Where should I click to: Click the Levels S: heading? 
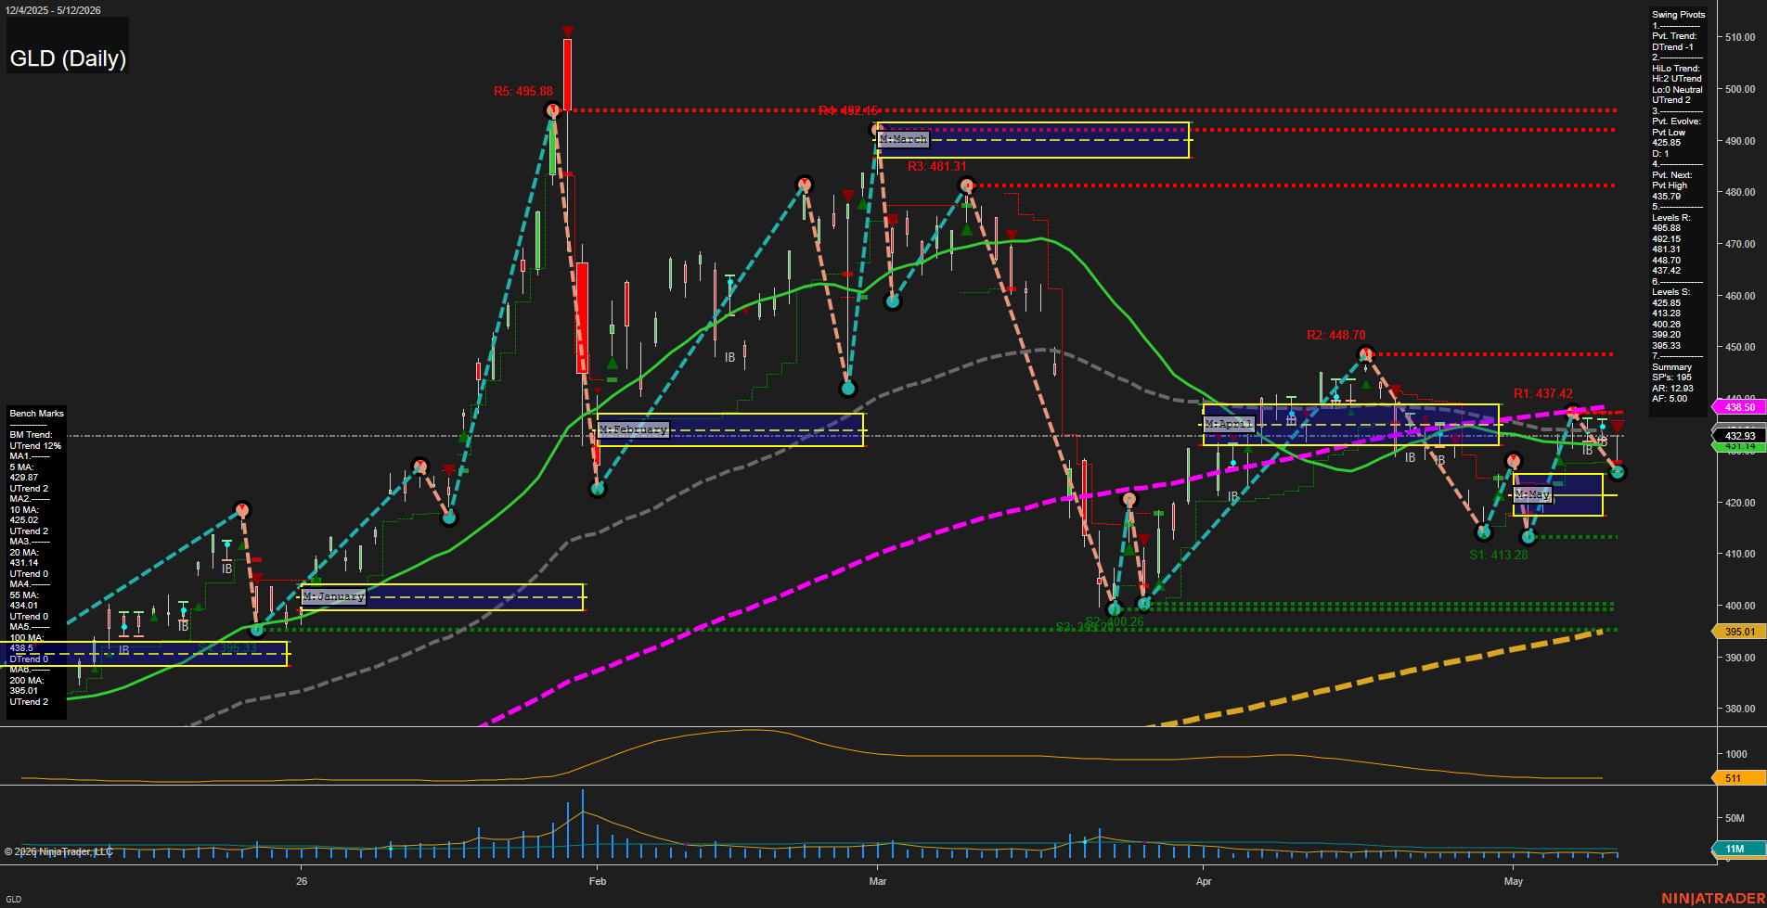coord(1670,292)
